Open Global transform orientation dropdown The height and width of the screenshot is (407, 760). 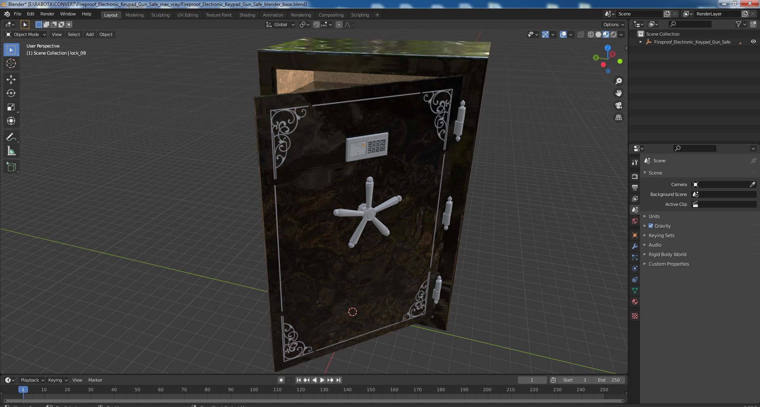pyautogui.click(x=280, y=25)
